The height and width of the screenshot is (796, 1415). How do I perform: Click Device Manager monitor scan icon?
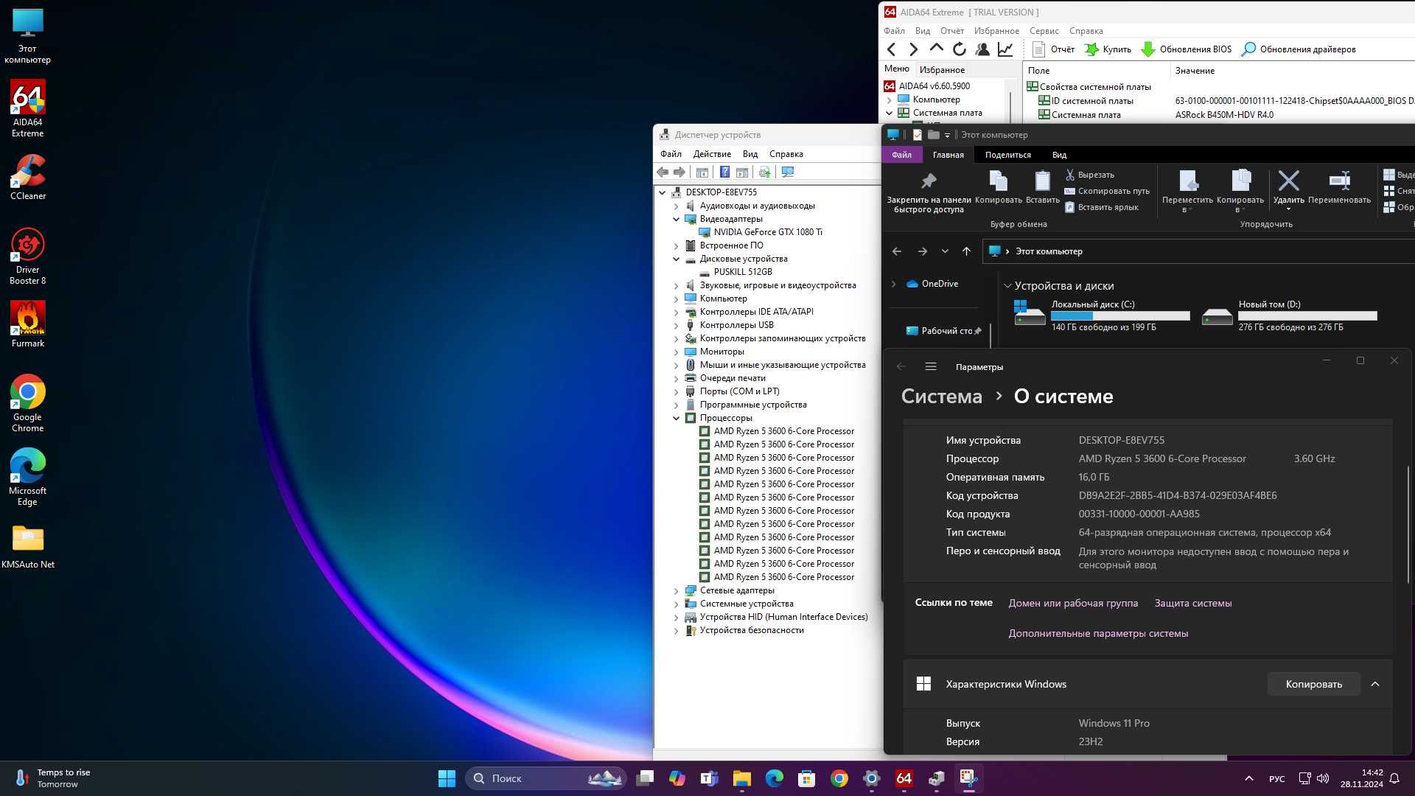788,172
